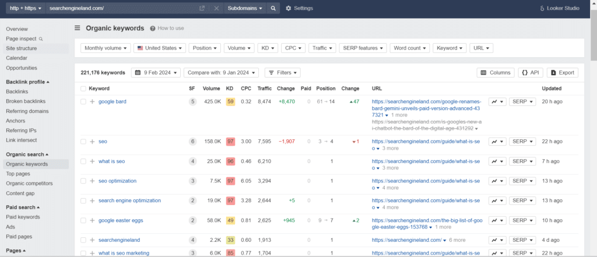Image resolution: width=597 pixels, height=257 pixels.
Task: Open the Position filter dropdown
Action: [x=205, y=48]
